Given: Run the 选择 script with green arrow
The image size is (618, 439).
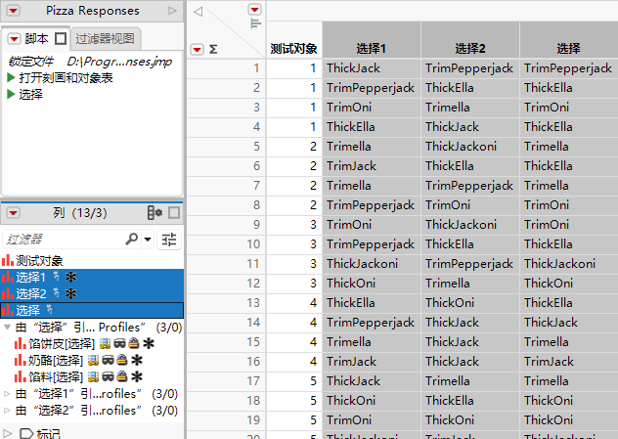Looking at the screenshot, I should click(x=11, y=94).
